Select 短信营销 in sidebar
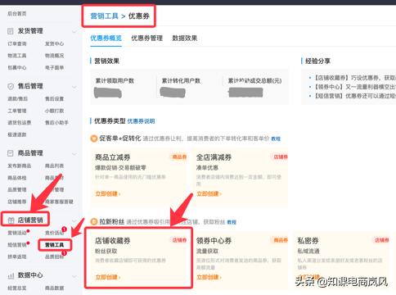The height and width of the screenshot is (295, 396). (x=17, y=245)
